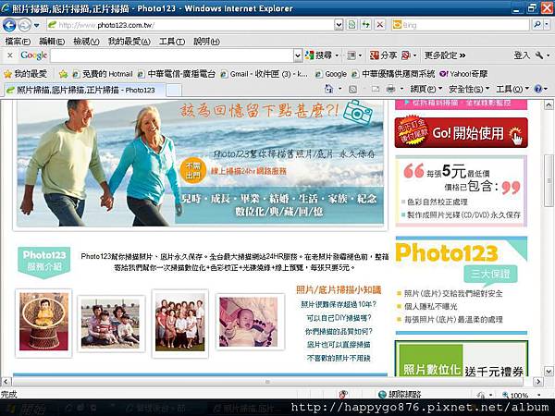This screenshot has width=555, height=416.
Task: Click the large group portrait photo thumbnail
Action: [x=179, y=322]
